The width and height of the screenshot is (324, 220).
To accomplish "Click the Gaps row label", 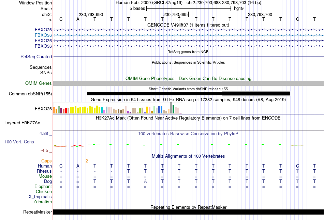I will point(46,161).
